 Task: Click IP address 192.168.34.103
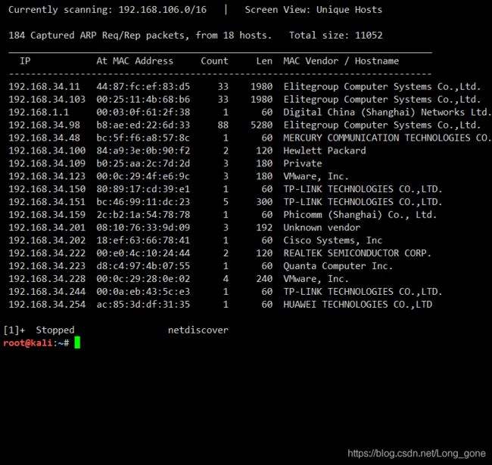[47, 99]
